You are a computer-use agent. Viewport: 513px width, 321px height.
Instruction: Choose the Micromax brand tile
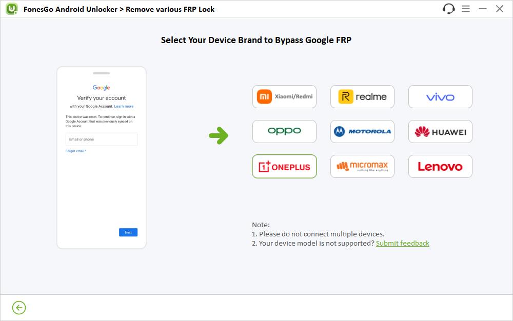[362, 166]
